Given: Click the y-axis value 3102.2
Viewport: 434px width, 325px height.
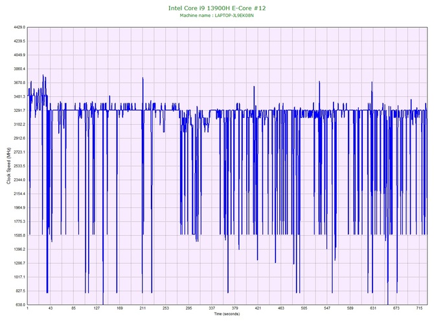Looking at the screenshot, I should coord(19,124).
